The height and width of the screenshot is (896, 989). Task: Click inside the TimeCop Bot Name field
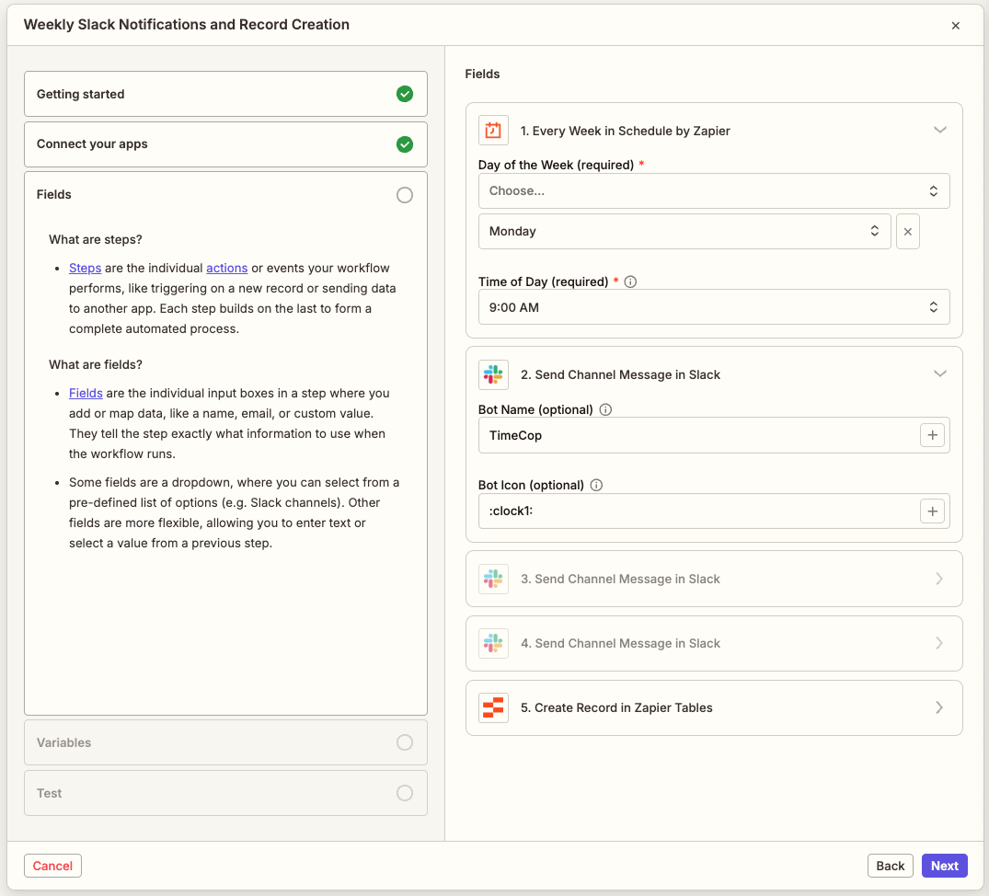(x=699, y=435)
